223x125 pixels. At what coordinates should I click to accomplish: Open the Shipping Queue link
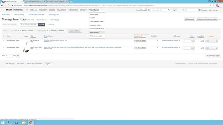pyautogui.click(x=54, y=15)
